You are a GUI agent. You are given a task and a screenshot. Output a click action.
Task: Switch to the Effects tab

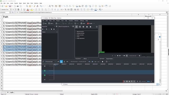[x=85, y=59]
